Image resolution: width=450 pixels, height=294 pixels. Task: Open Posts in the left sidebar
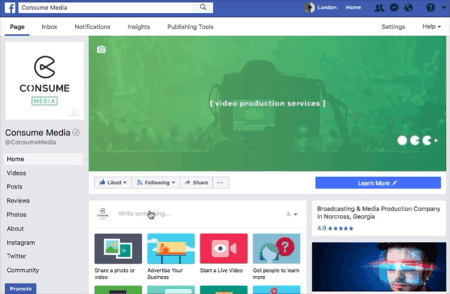[x=15, y=187]
